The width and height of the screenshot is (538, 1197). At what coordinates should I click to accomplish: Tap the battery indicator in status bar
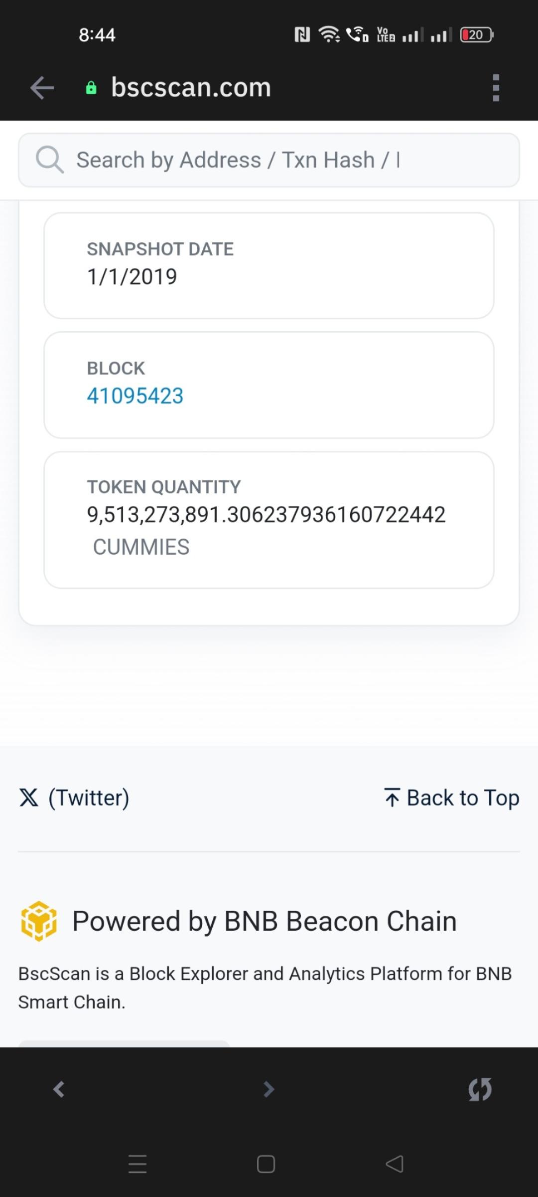click(476, 35)
